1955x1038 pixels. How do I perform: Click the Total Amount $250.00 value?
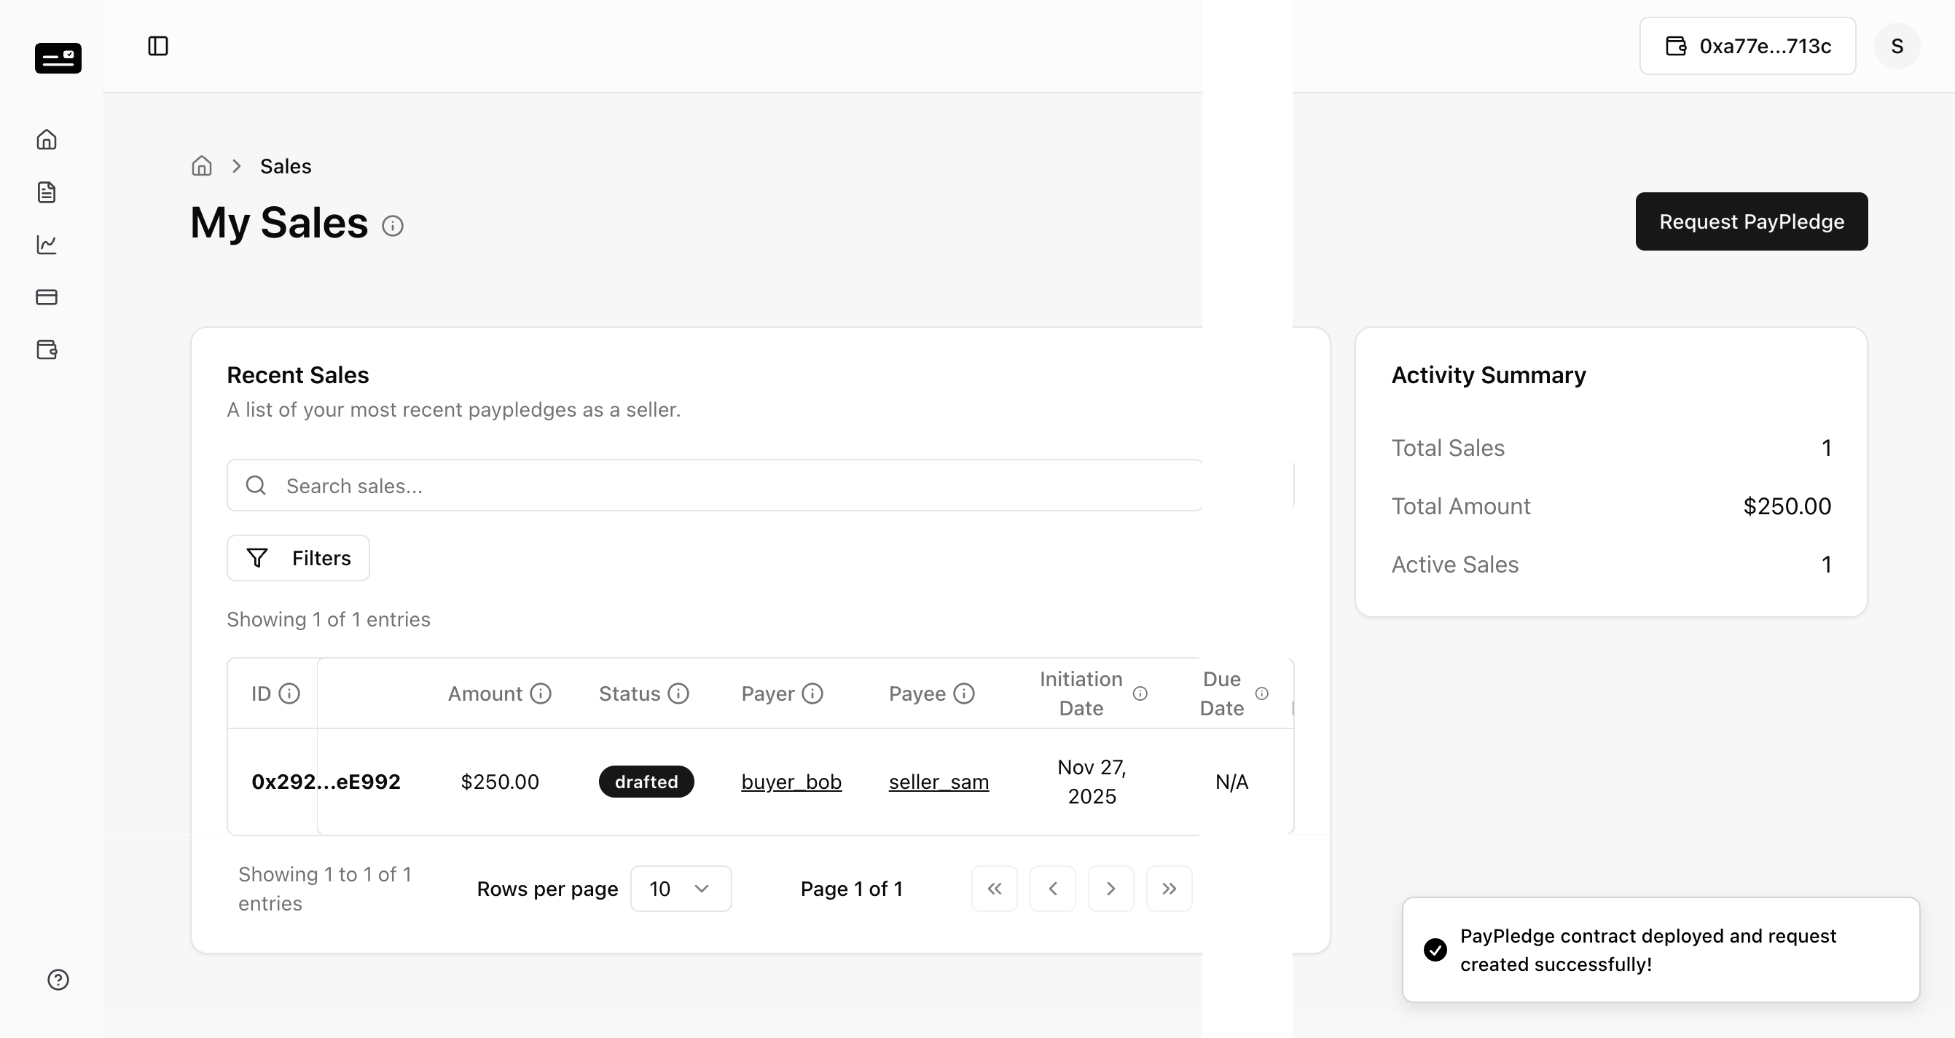1787,506
